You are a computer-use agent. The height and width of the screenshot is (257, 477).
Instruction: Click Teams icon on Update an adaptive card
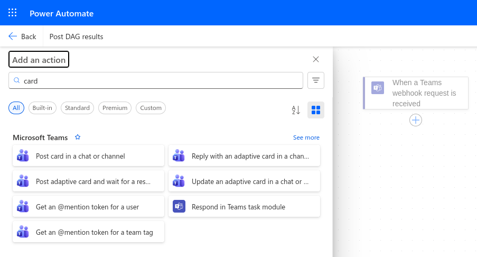point(179,181)
